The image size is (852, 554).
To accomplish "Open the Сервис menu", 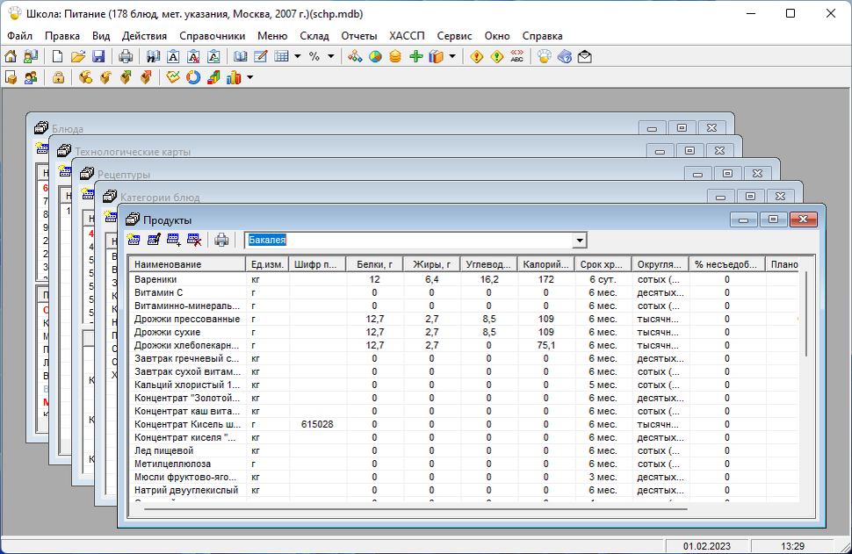I will point(454,36).
